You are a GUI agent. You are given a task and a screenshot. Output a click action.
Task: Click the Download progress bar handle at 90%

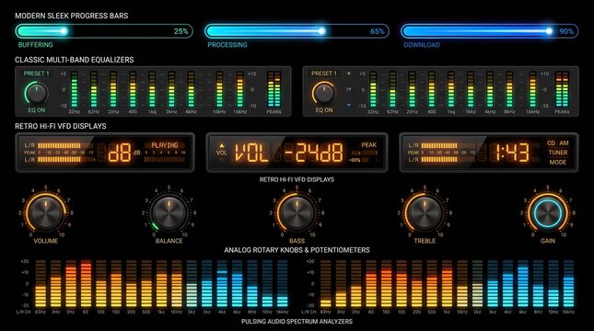(x=549, y=31)
